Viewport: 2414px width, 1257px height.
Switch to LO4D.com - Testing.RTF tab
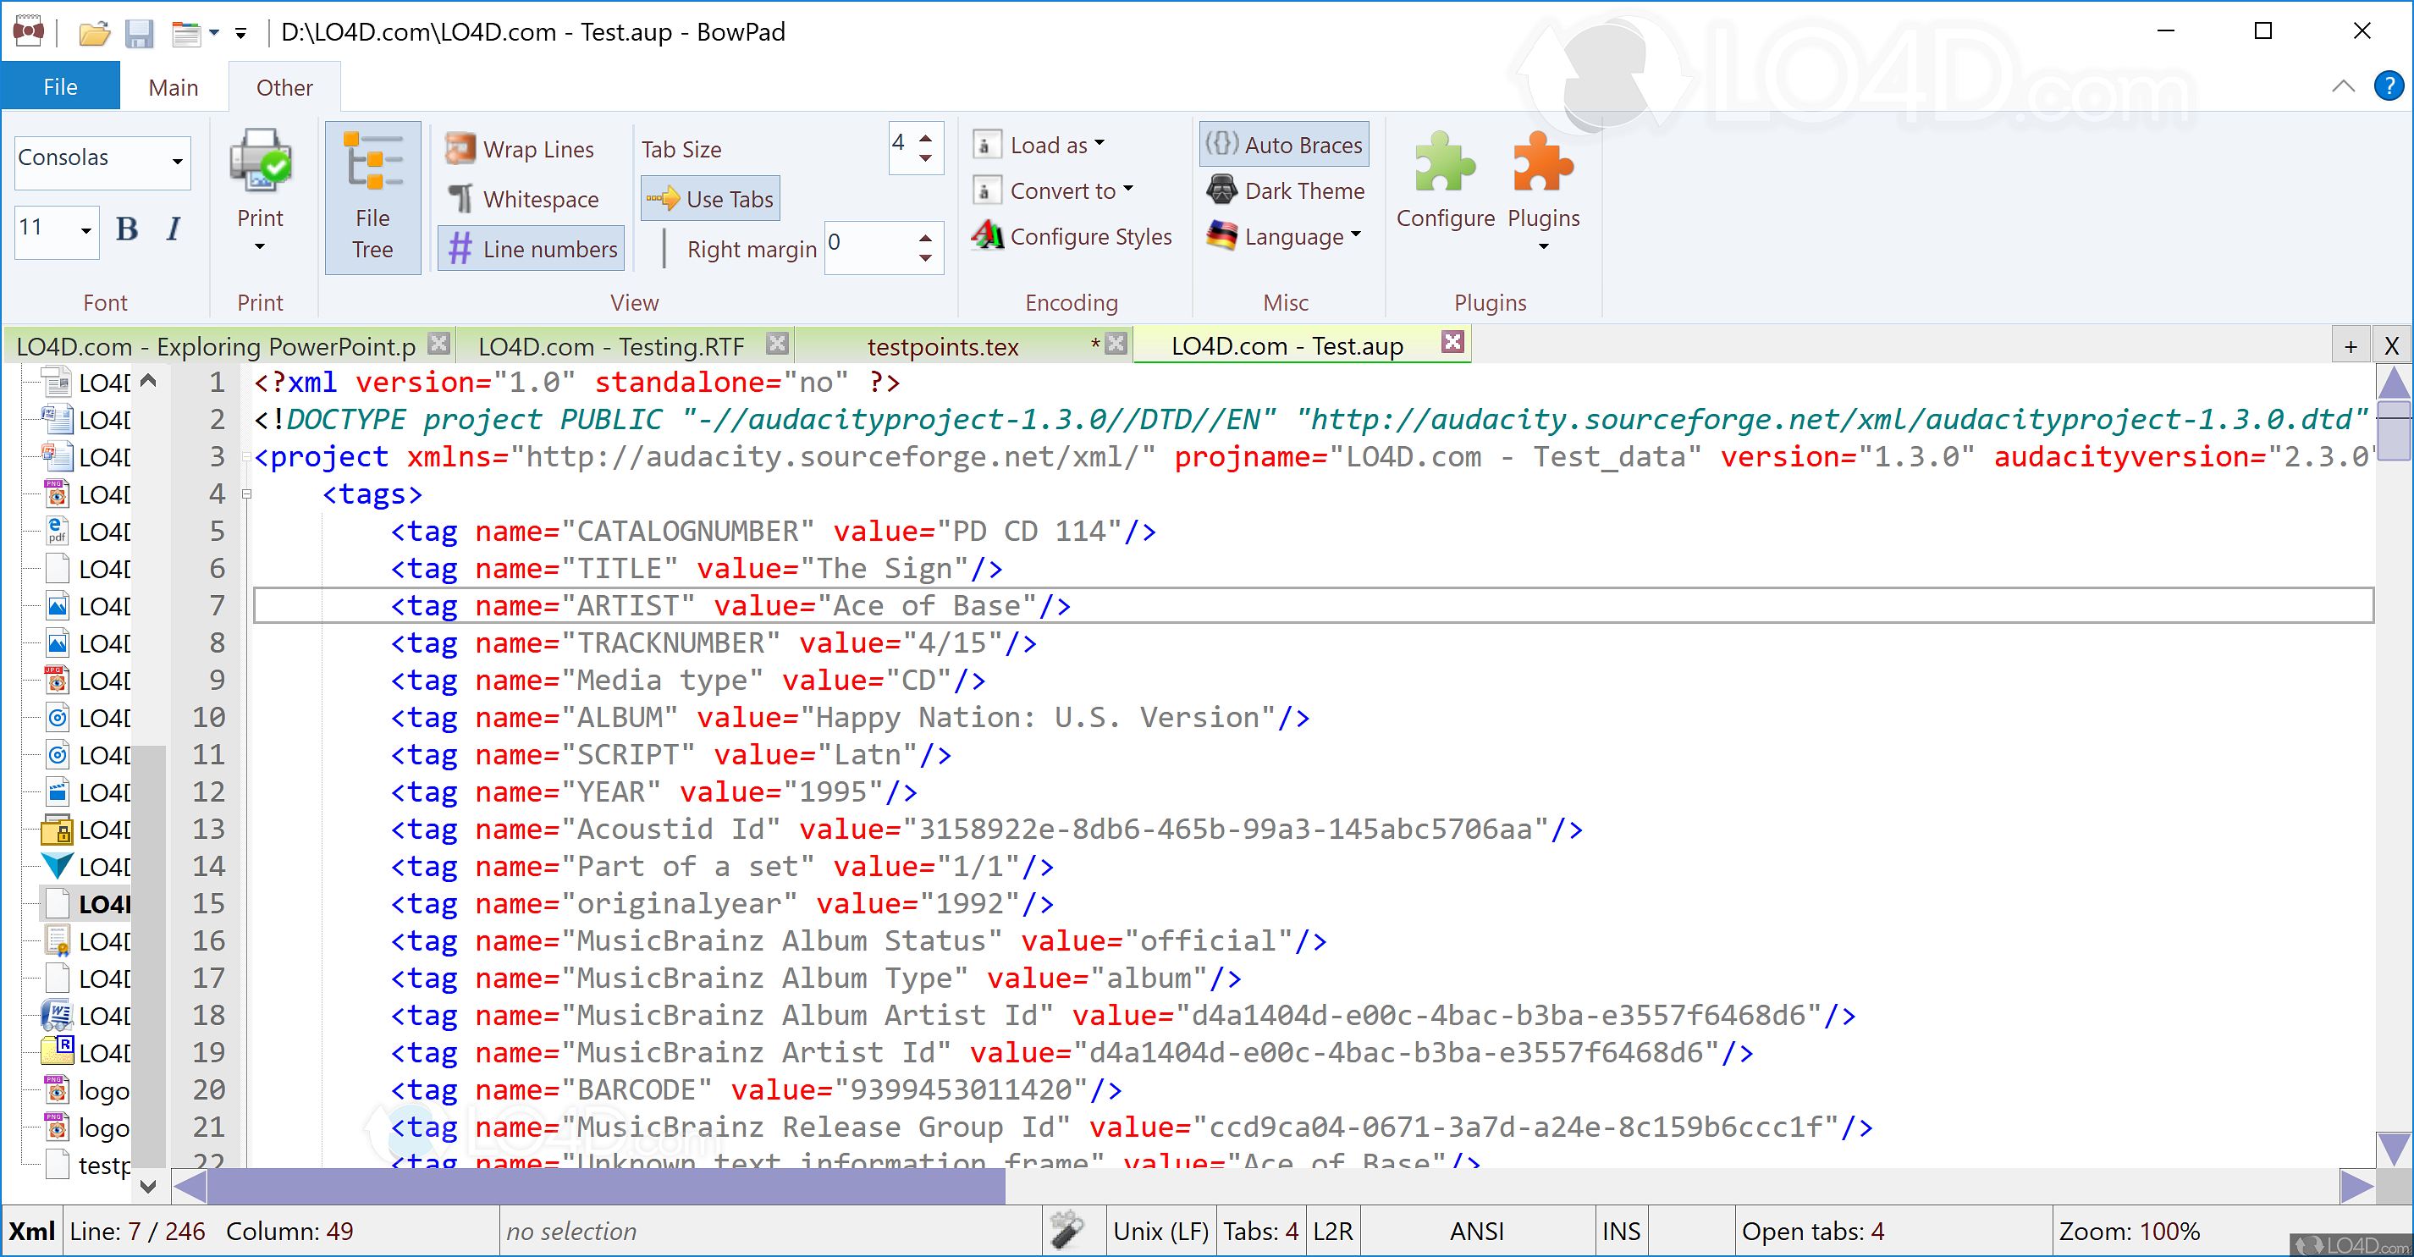pyautogui.click(x=611, y=347)
